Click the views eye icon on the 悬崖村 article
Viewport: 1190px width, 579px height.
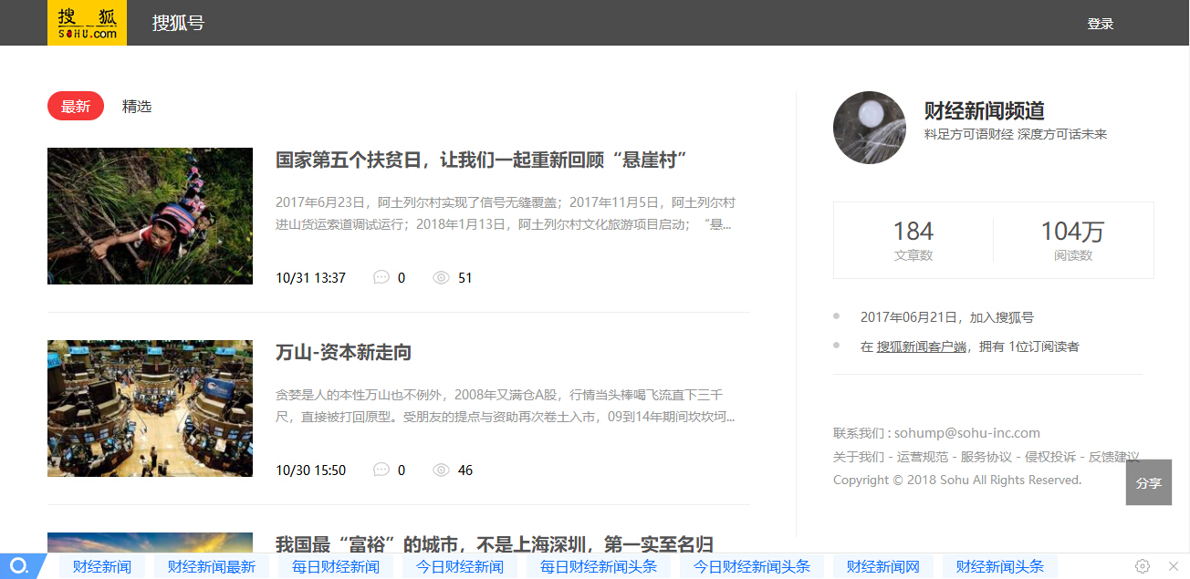coord(442,277)
